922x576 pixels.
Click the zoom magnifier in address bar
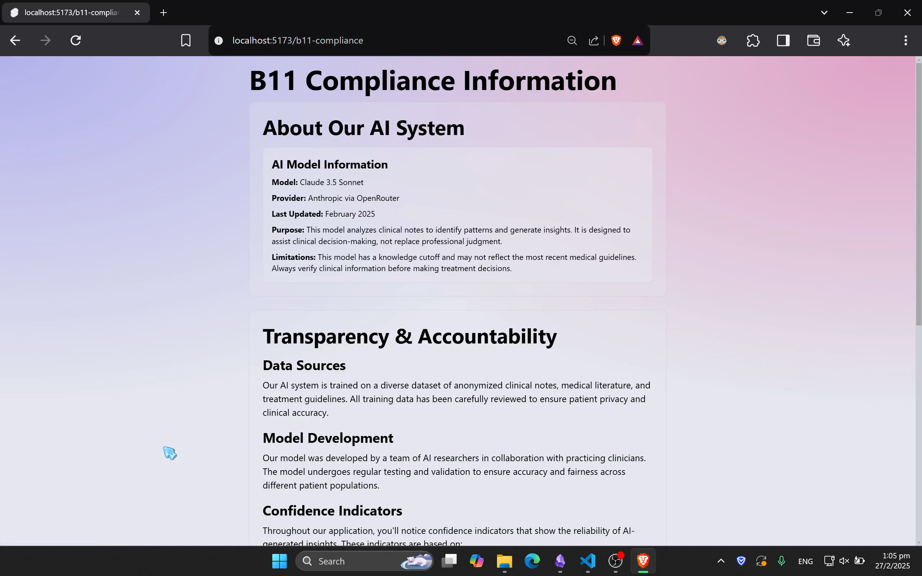[x=572, y=40]
